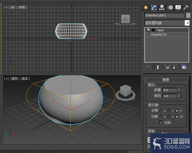Click the taper Curve spinner arrows
This screenshot has height=153, width=192.
point(179,96)
